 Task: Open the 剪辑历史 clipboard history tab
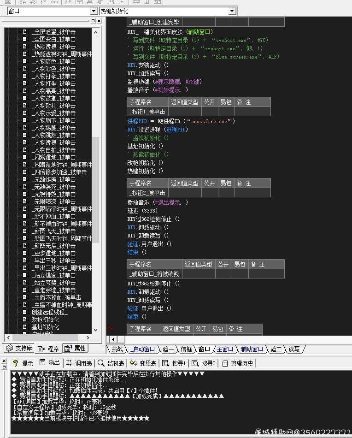pos(238,363)
